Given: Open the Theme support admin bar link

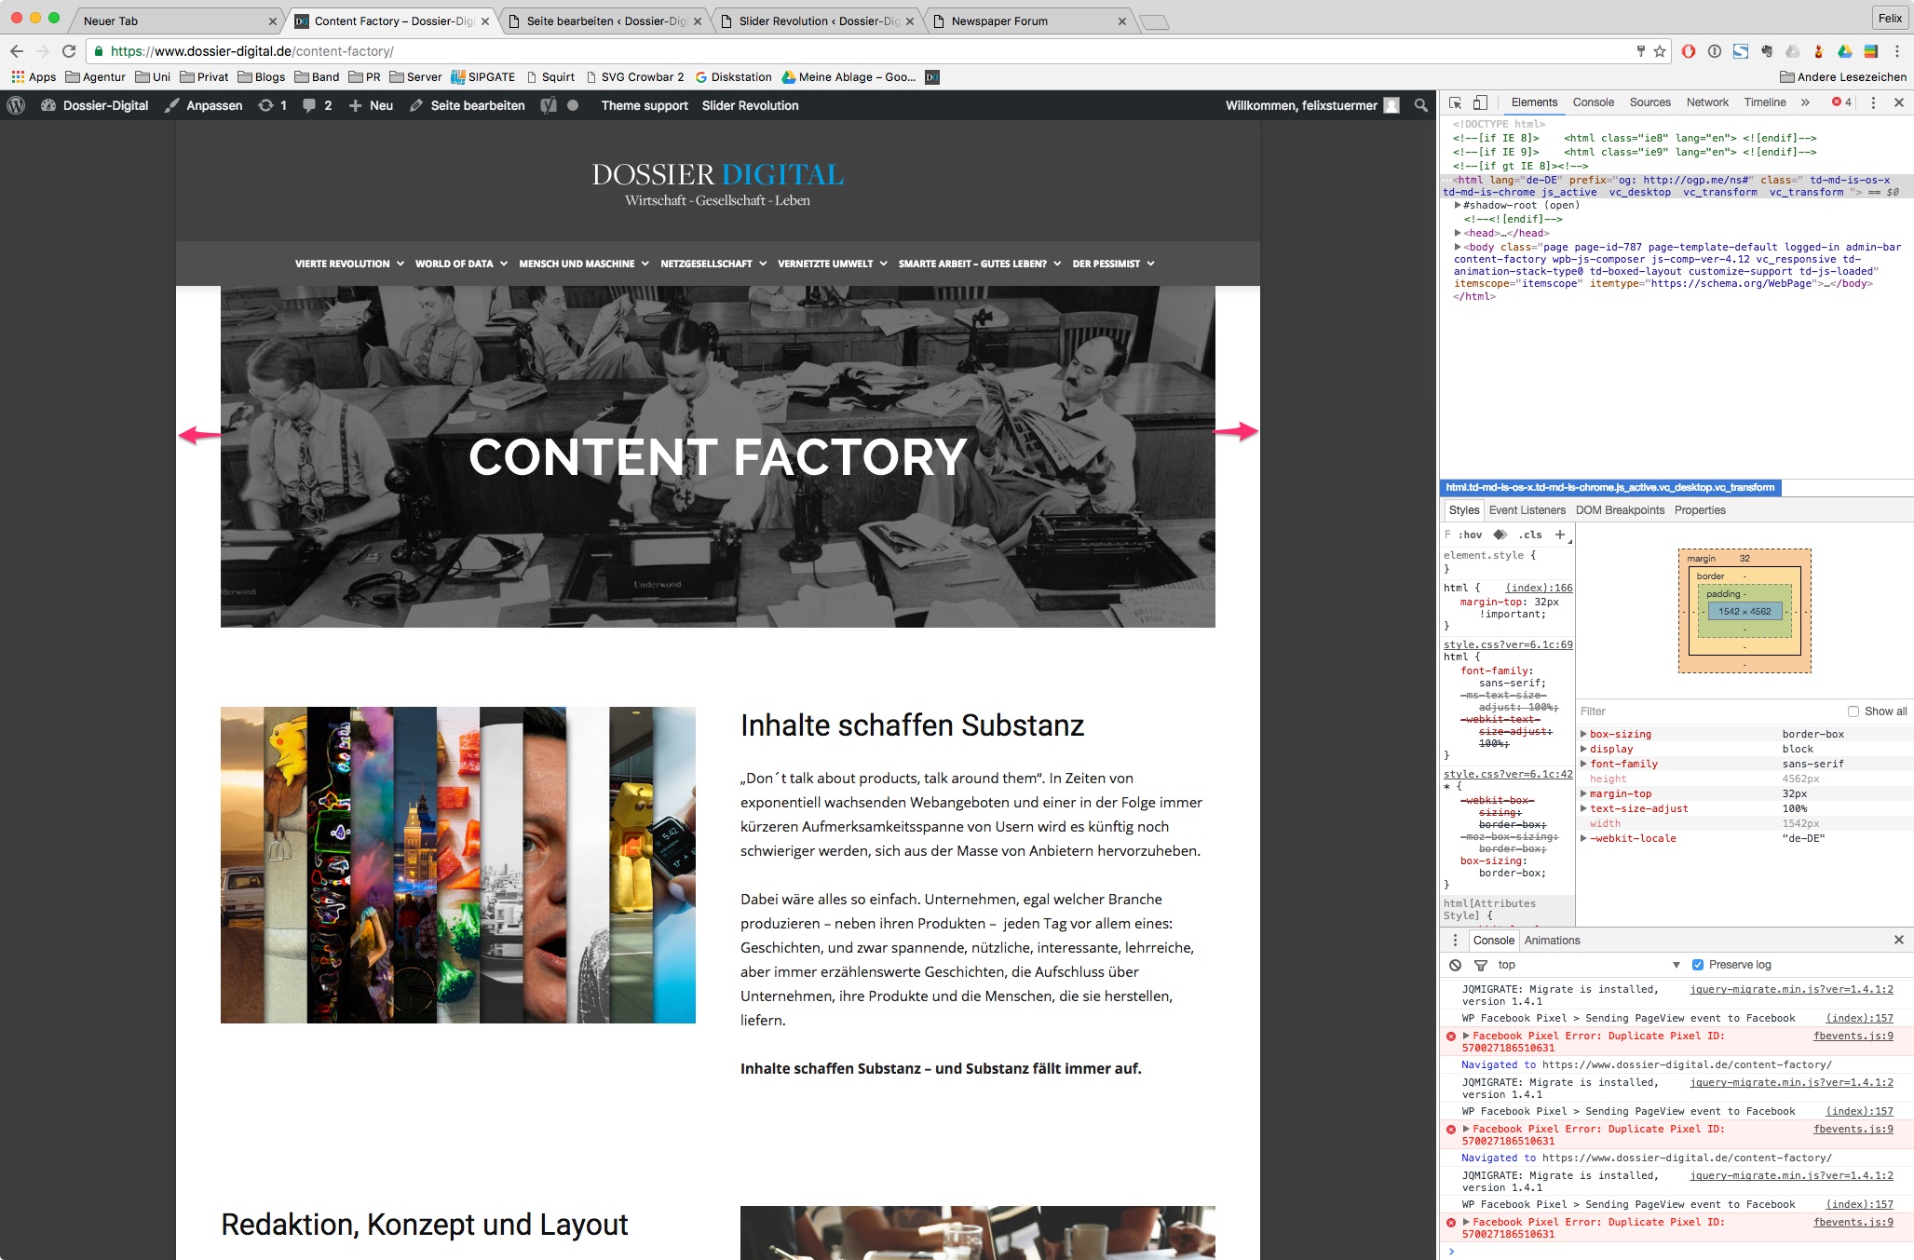Looking at the screenshot, I should pos(645,105).
